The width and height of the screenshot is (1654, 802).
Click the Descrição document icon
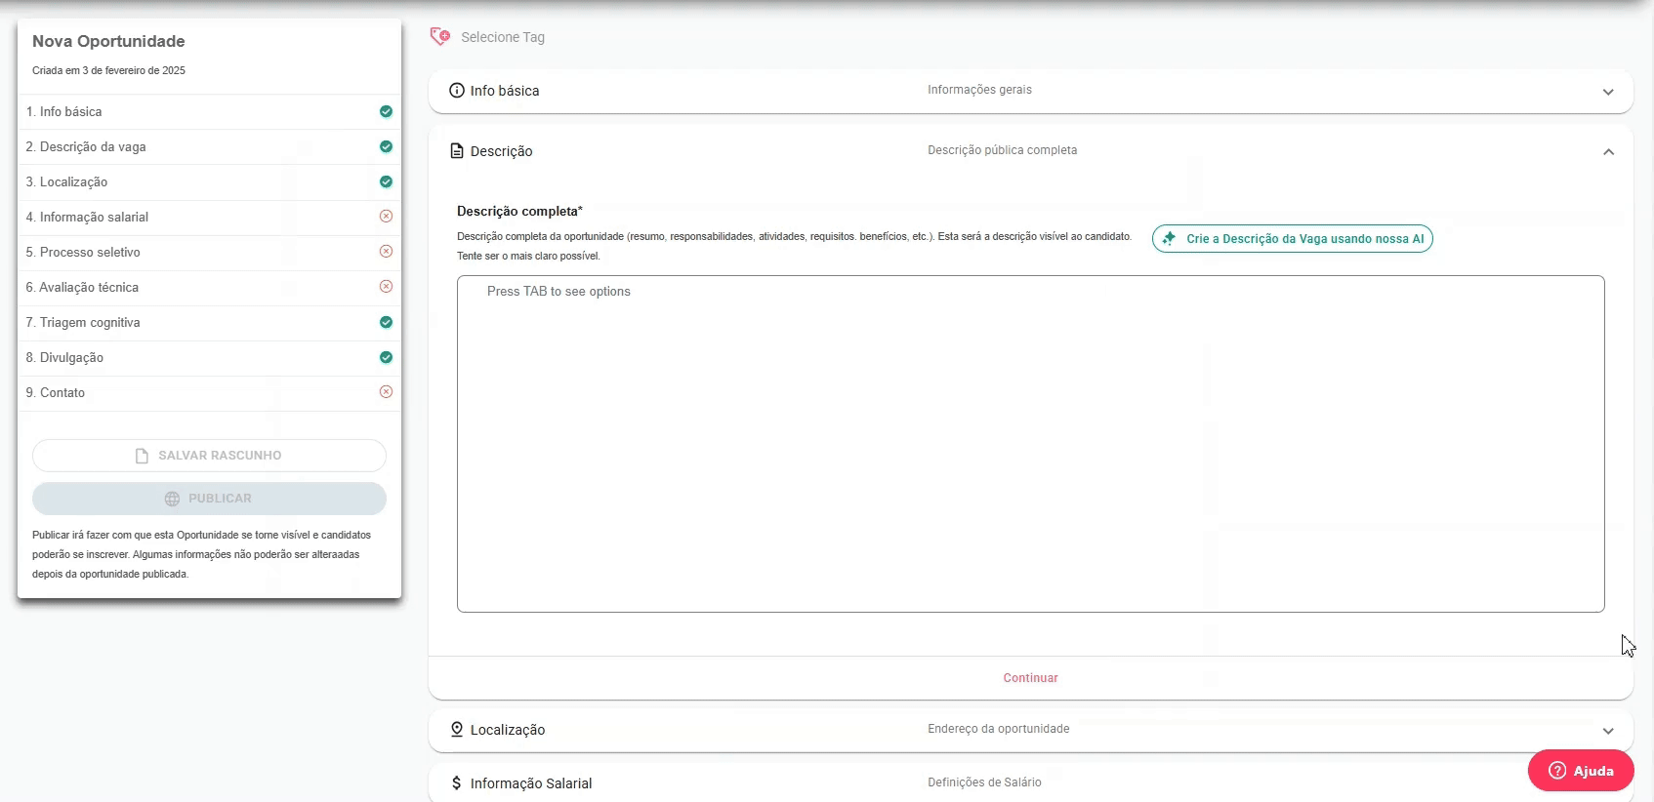click(456, 151)
